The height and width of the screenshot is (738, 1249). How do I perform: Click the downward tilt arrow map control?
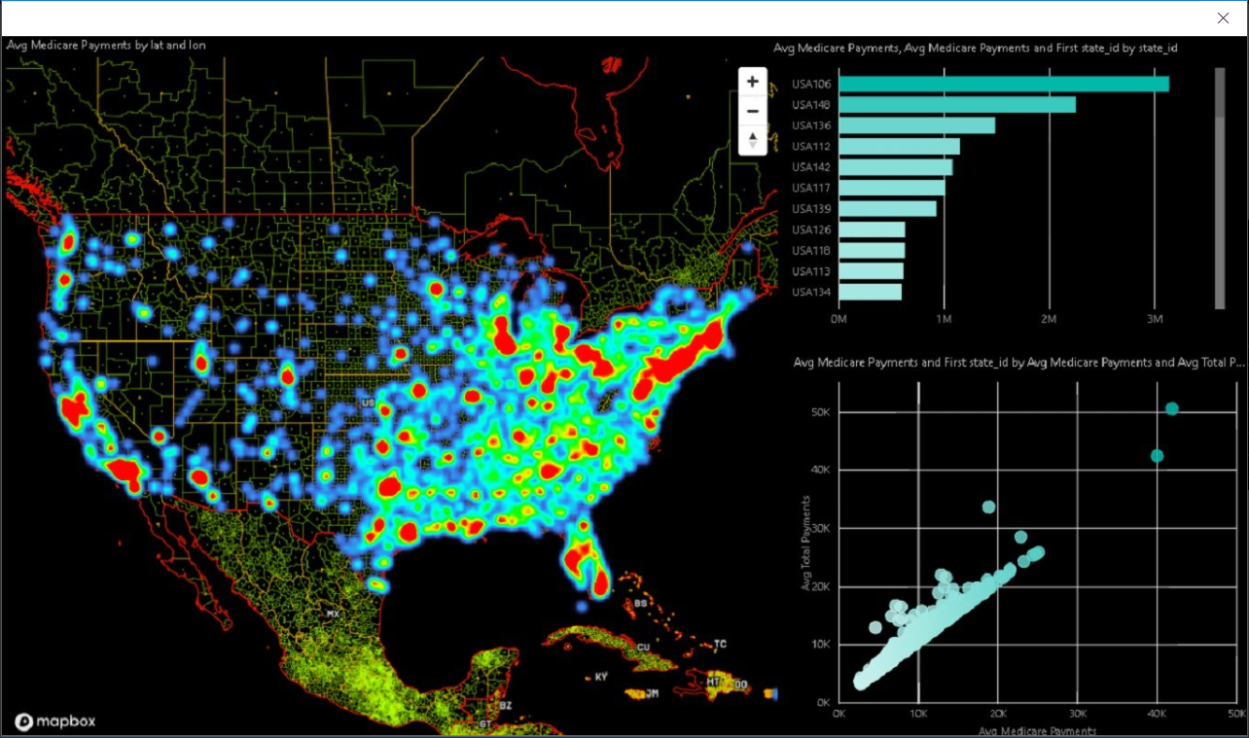tap(752, 146)
